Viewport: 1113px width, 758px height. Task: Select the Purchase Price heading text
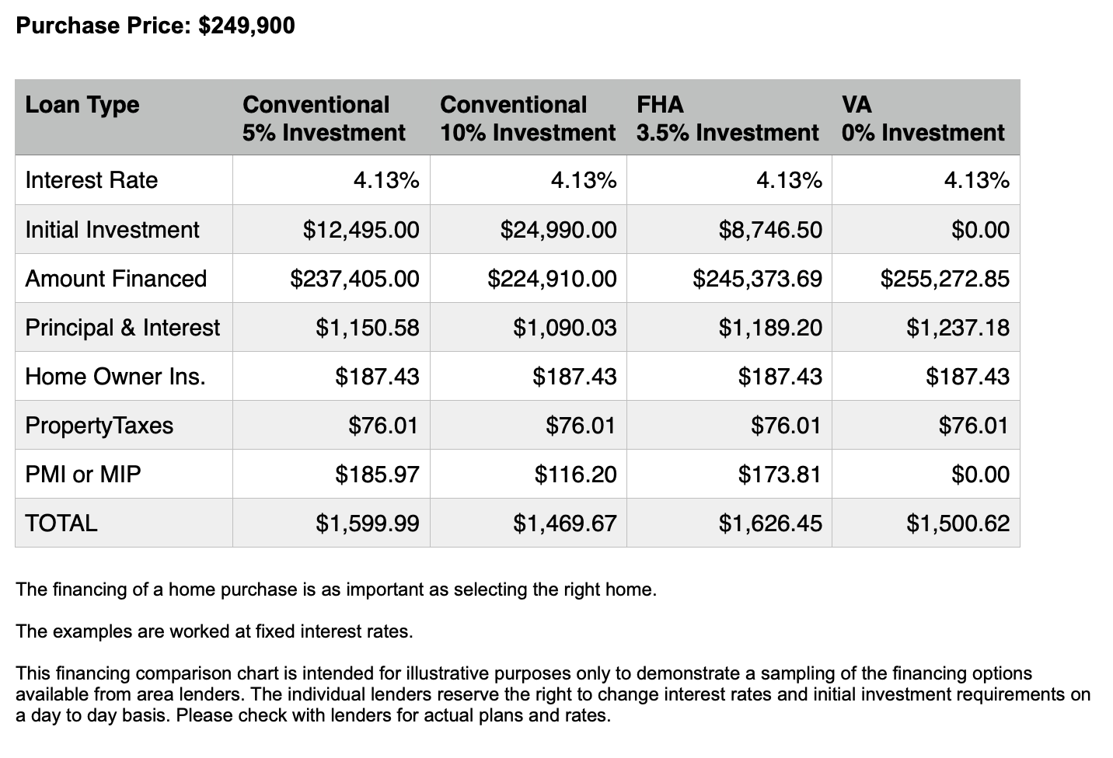click(x=155, y=26)
